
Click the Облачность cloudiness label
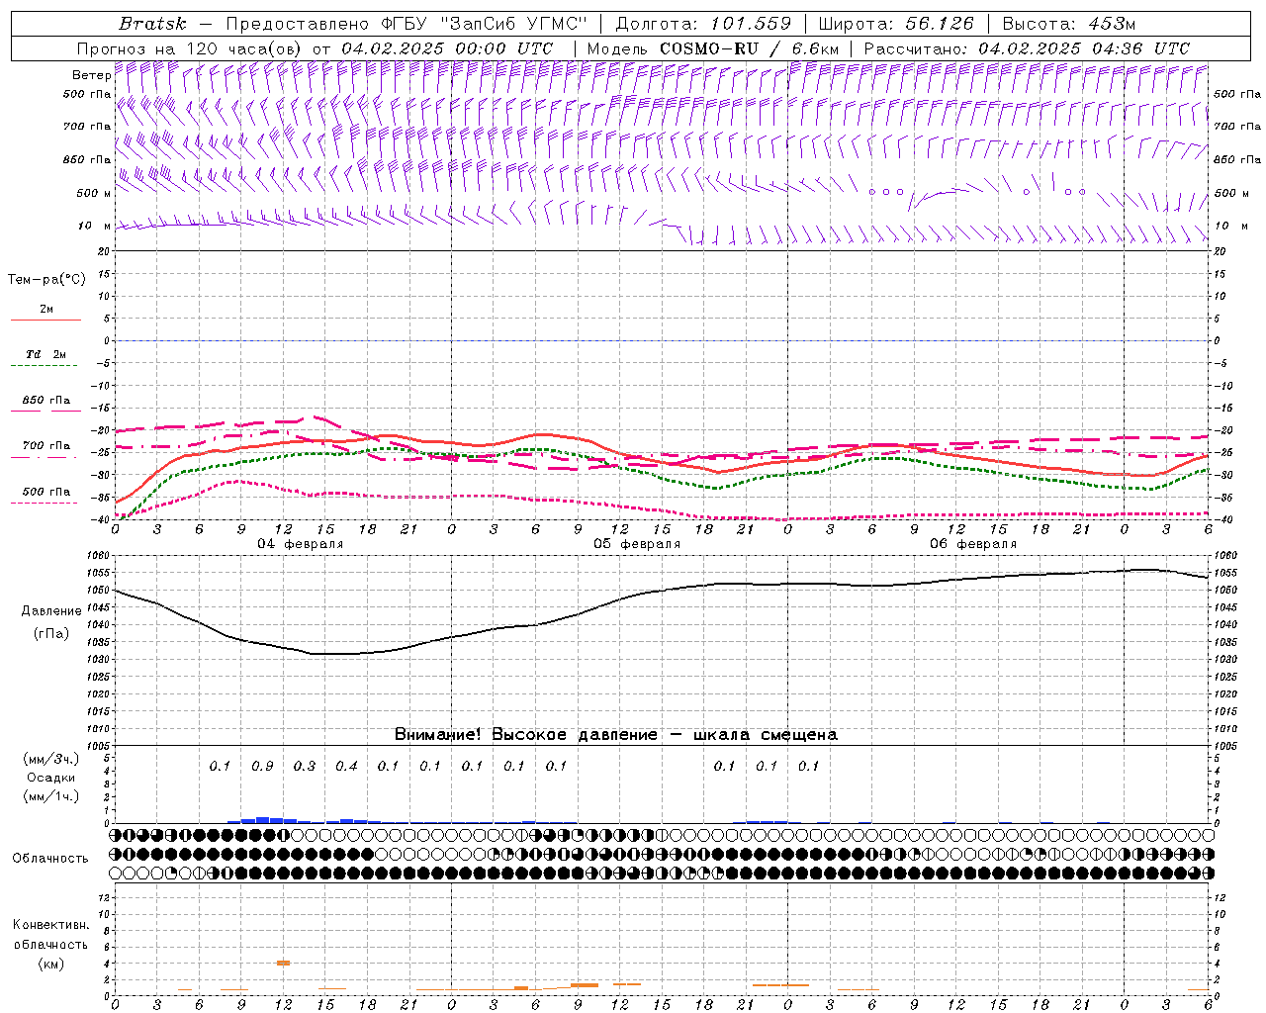(50, 859)
